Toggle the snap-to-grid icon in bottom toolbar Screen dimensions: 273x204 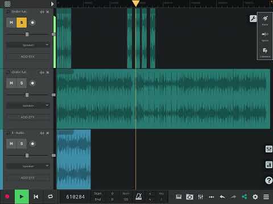(x=212, y=197)
